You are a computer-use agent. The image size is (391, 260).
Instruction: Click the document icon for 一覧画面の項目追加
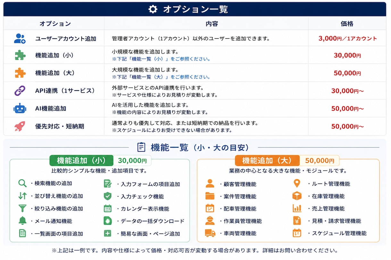point(22,233)
